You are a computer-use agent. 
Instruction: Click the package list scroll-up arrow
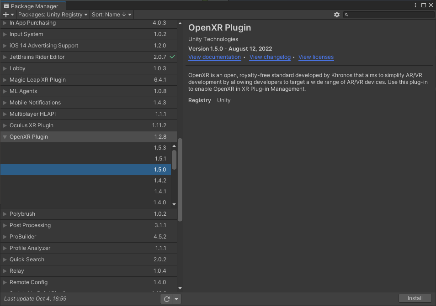coord(180,23)
